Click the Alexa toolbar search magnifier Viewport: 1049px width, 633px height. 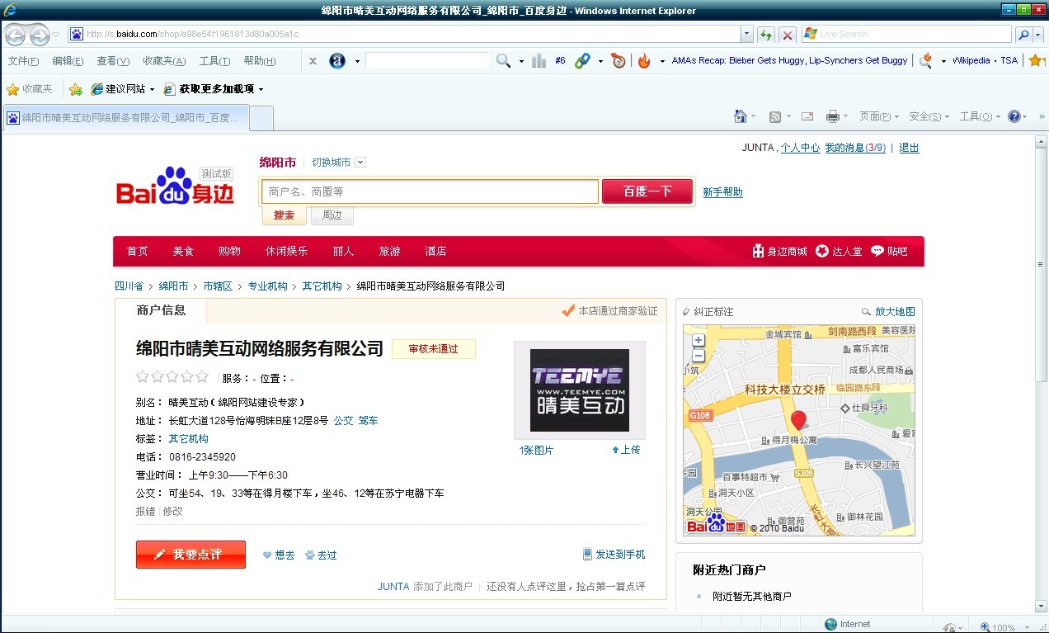(503, 61)
